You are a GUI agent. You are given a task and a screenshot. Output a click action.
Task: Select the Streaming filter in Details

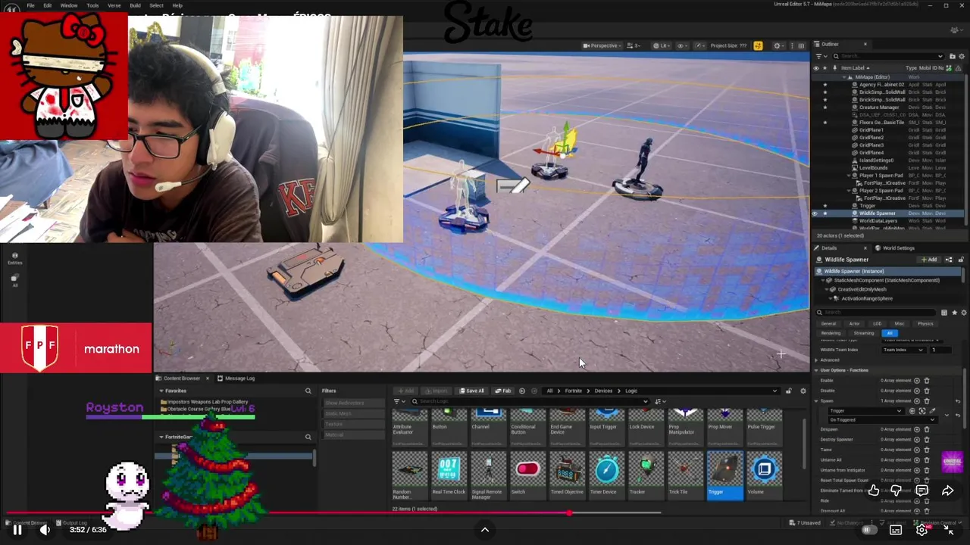coord(864,333)
